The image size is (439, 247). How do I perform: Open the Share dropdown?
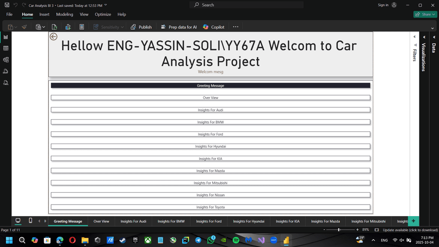425,14
